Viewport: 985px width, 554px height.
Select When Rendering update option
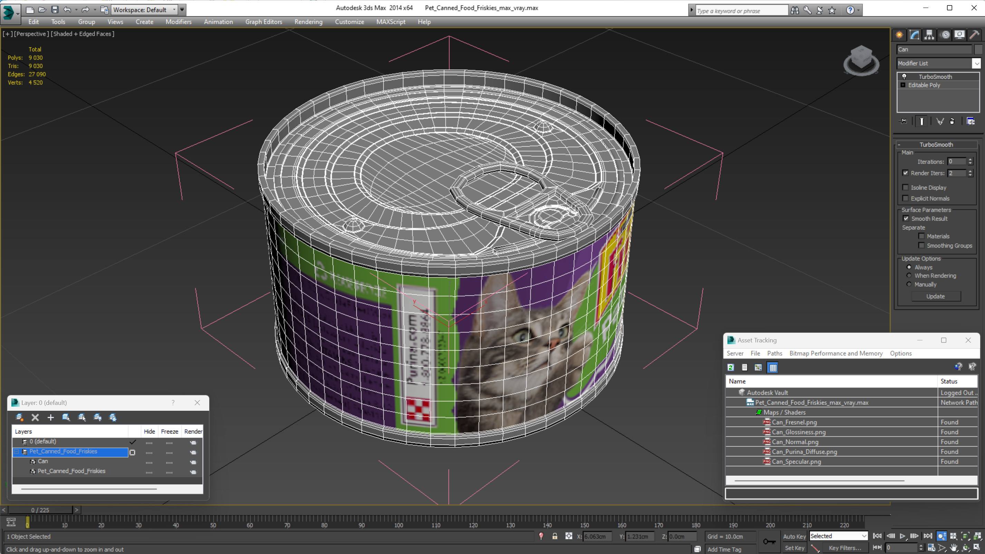(909, 276)
